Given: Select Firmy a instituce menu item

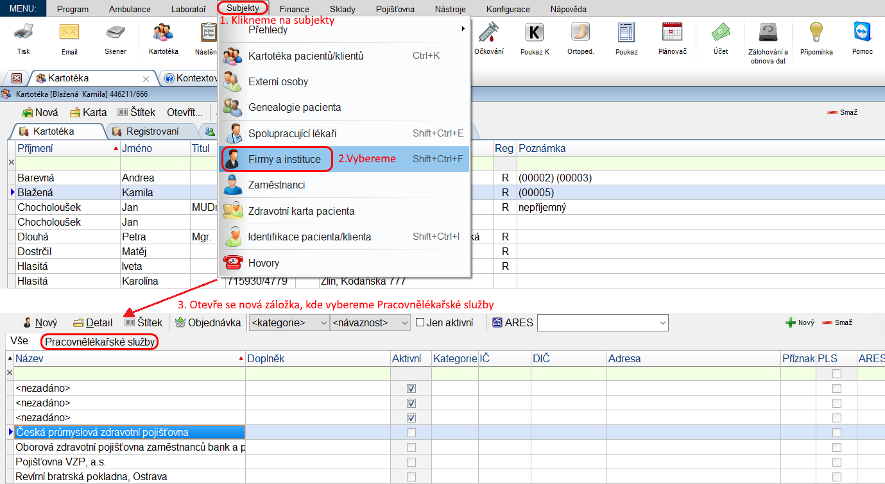Looking at the screenshot, I should coord(284,159).
